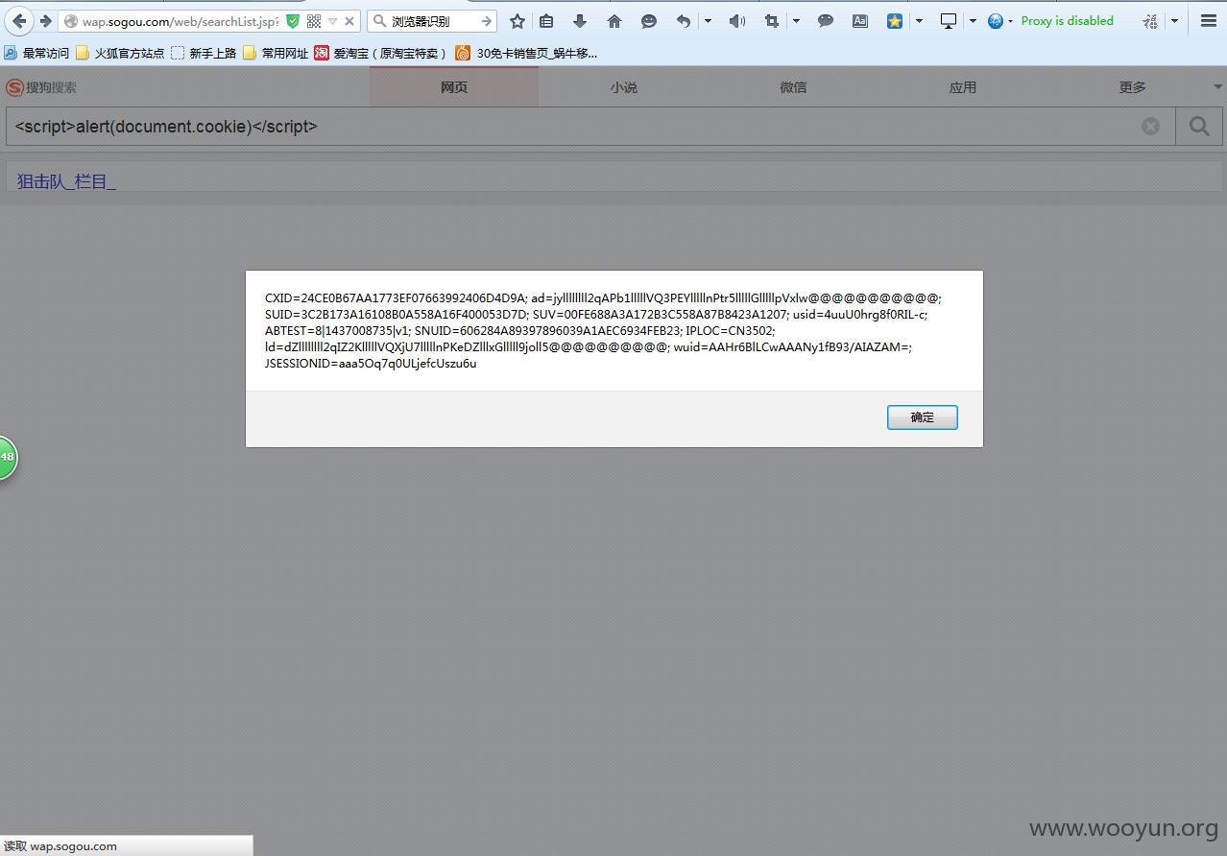This screenshot has width=1227, height=856.
Task: Run search with the Sogou magnifier button
Action: [1199, 127]
